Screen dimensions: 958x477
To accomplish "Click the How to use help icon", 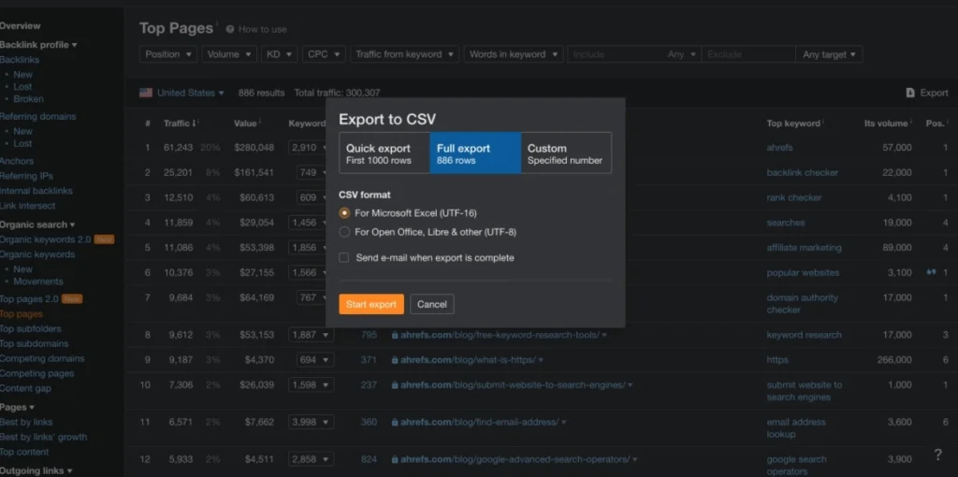I will coord(230,29).
